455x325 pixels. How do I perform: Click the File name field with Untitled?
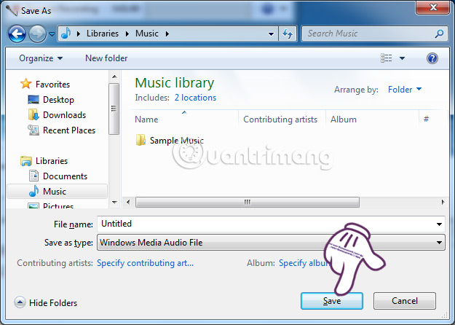tap(266, 224)
